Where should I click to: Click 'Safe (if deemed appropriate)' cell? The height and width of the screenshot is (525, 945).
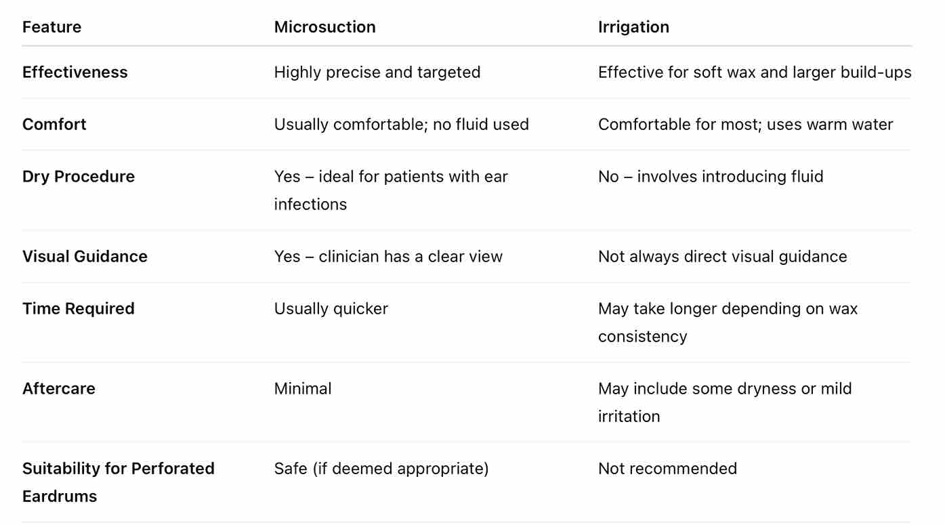[x=381, y=469]
